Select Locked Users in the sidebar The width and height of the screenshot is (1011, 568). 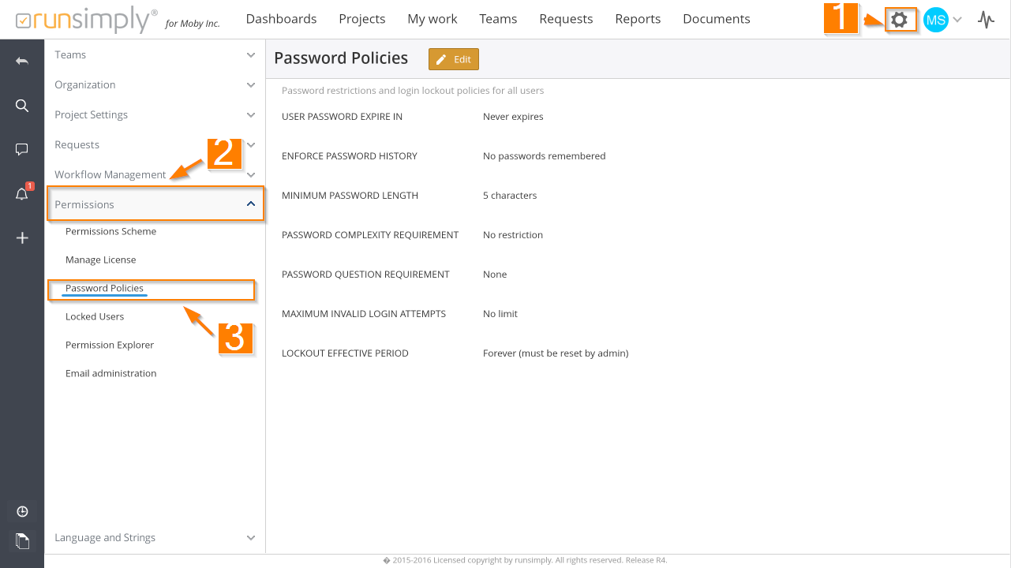(x=95, y=316)
